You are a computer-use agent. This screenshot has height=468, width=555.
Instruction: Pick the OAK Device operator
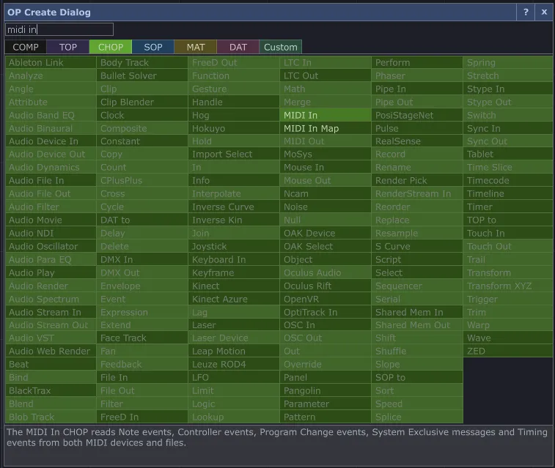(326, 234)
